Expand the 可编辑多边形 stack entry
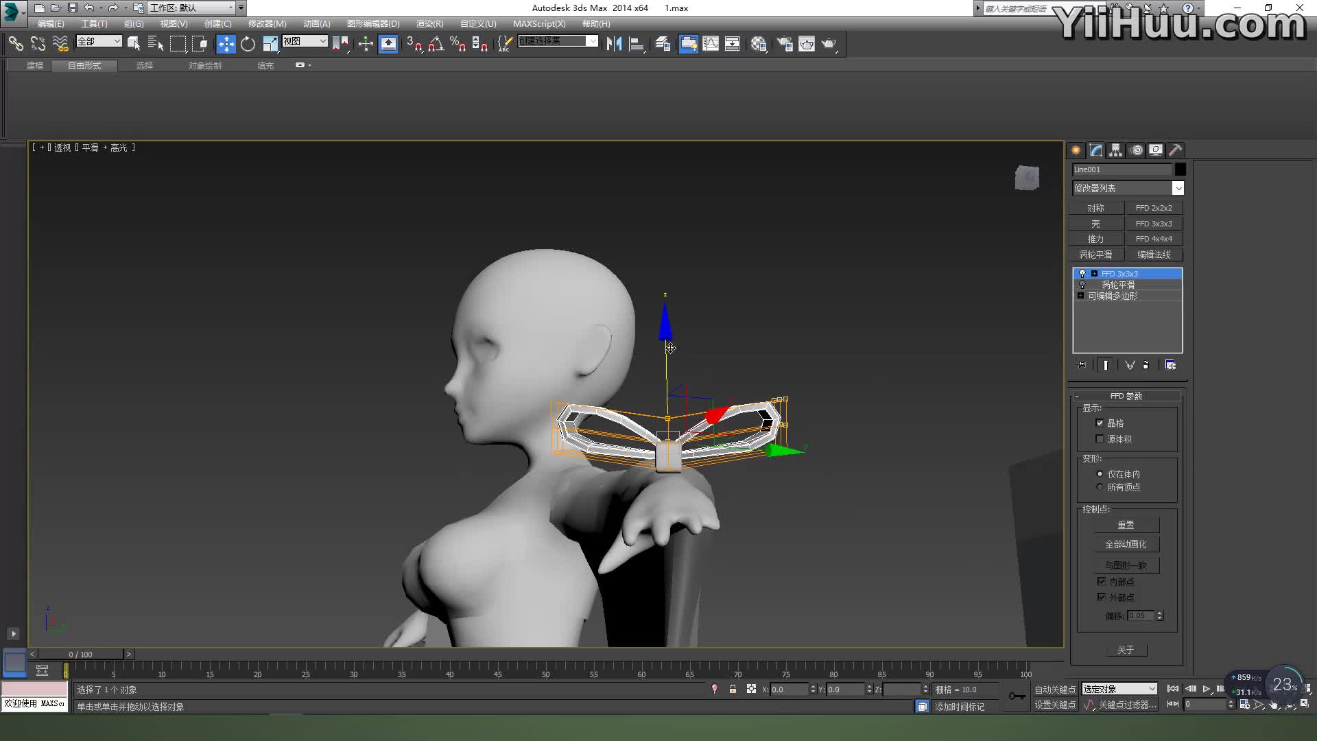This screenshot has height=741, width=1317. click(1080, 296)
